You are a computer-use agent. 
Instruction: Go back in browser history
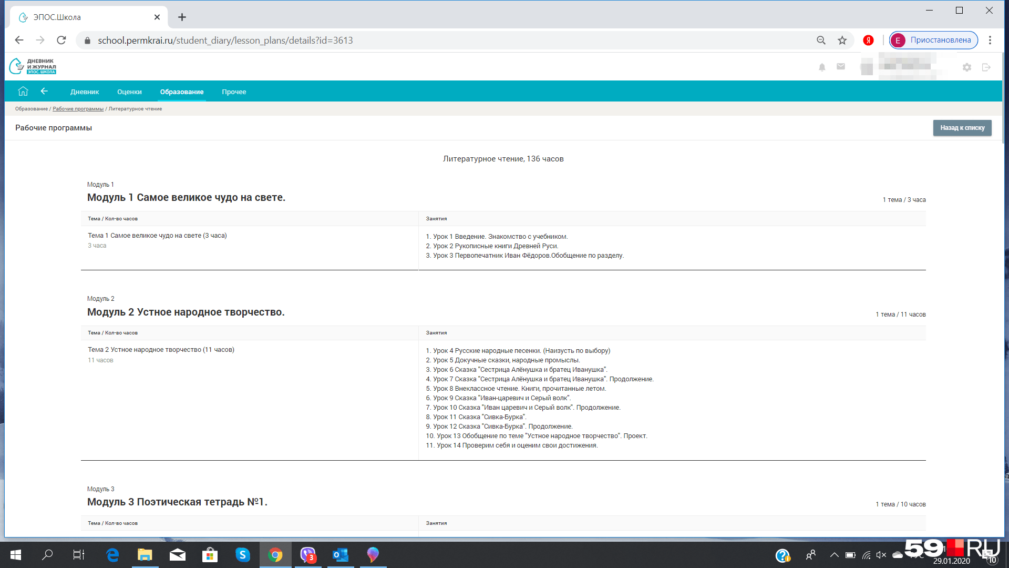pyautogui.click(x=19, y=40)
